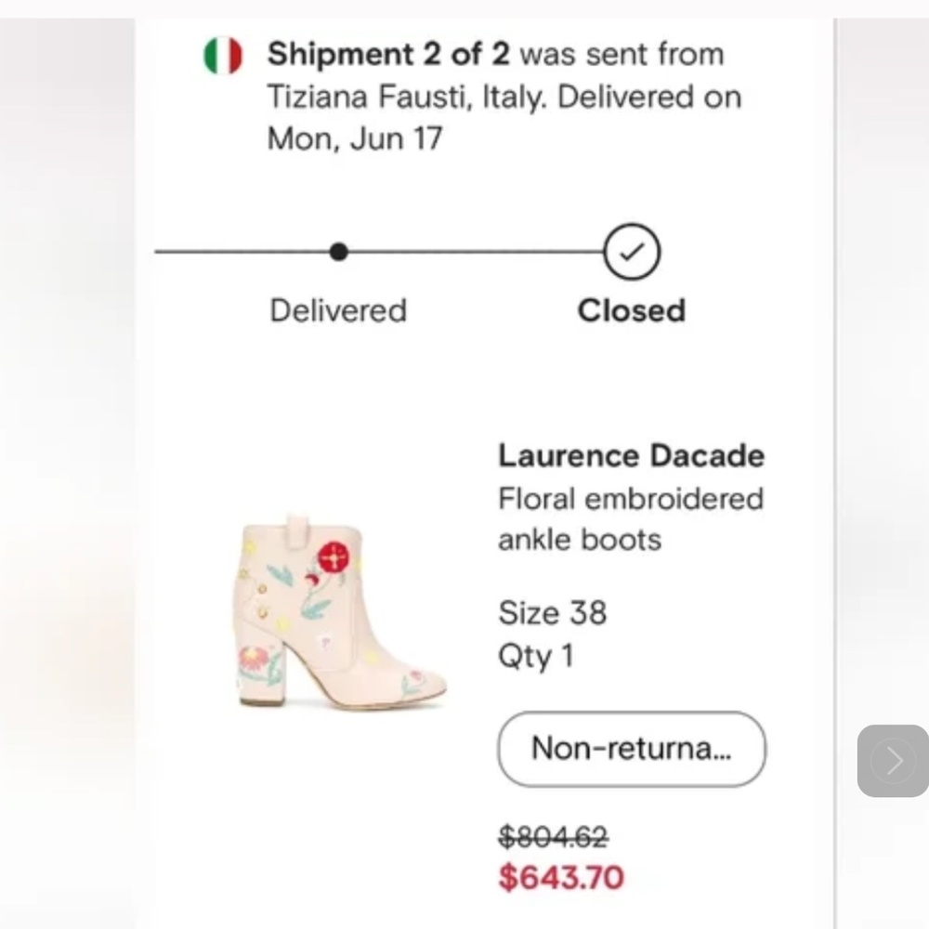Screen dimensions: 929x929
Task: Click the Italian flag icon
Action: (x=222, y=57)
